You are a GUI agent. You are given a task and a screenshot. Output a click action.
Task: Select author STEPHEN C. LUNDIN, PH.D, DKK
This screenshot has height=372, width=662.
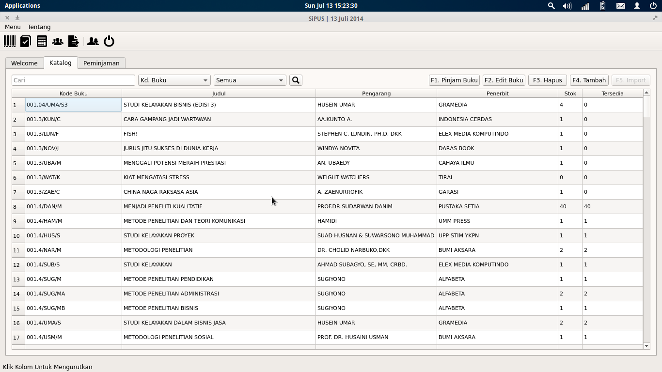(x=377, y=134)
